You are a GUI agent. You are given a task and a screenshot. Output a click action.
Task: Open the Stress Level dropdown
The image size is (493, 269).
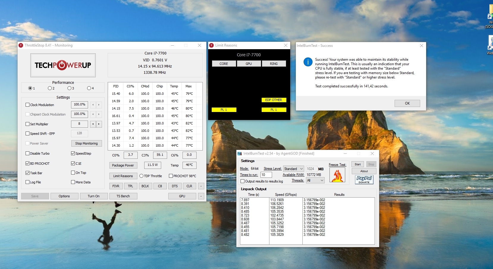click(293, 169)
